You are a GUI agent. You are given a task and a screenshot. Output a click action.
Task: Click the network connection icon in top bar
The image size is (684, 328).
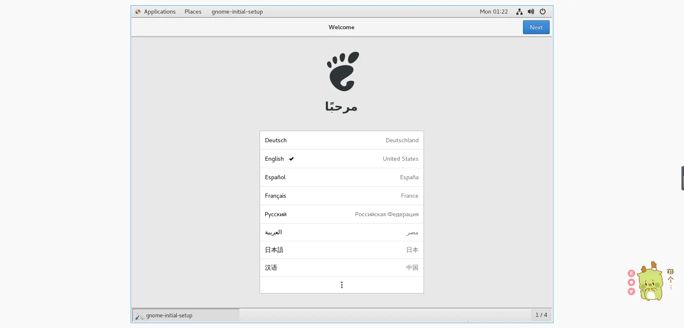tap(519, 12)
